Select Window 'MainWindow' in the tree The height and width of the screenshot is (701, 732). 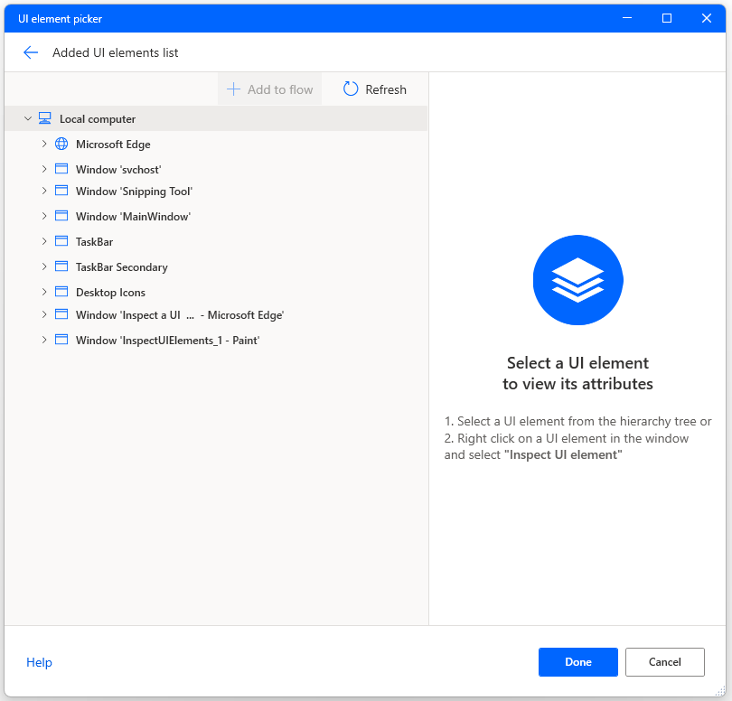(133, 216)
